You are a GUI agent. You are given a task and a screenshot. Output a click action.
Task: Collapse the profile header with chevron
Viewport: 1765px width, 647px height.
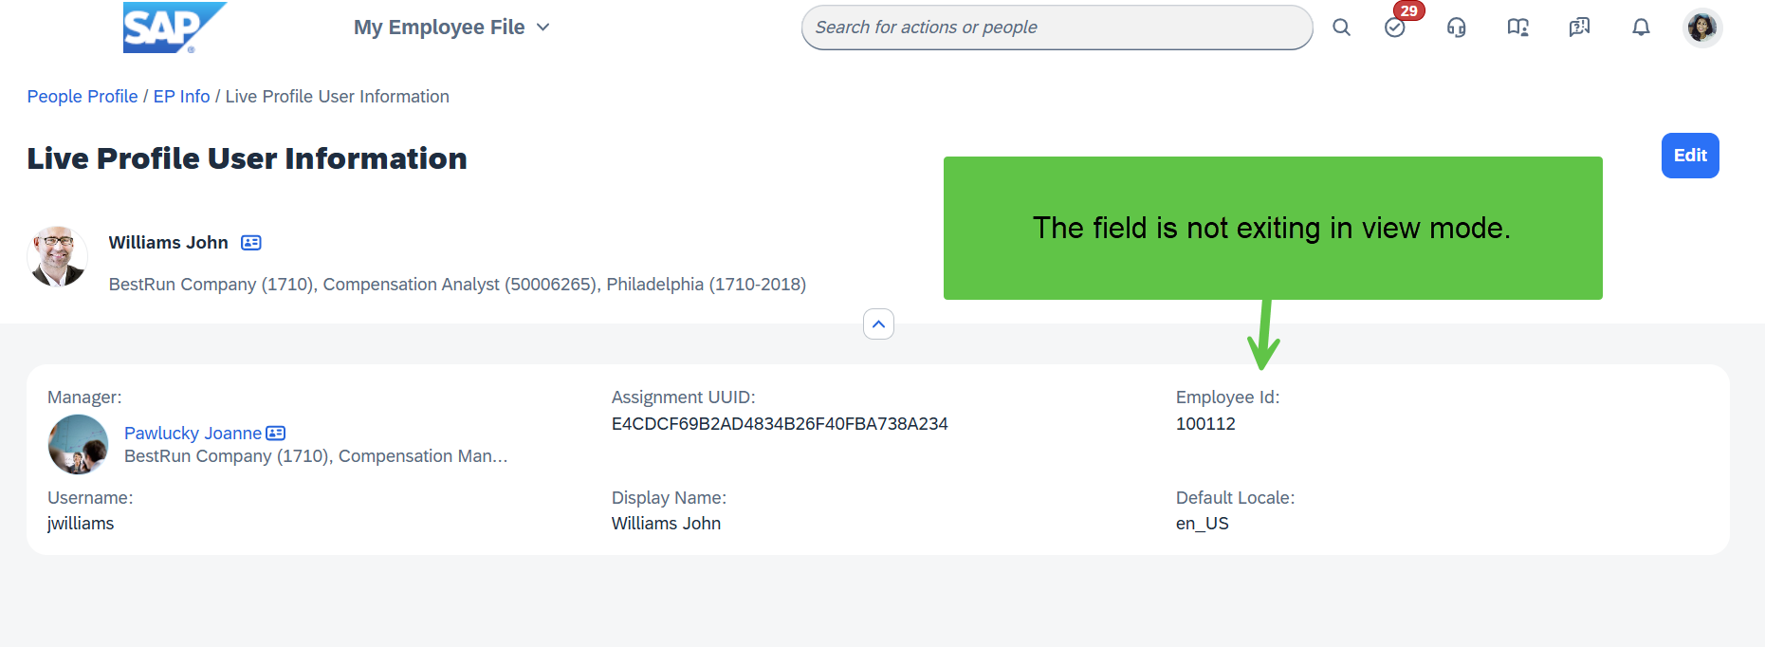pos(879,324)
